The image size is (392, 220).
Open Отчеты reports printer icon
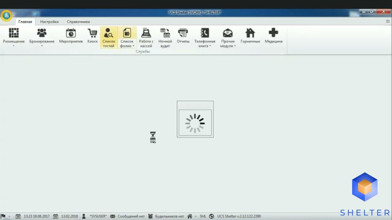point(183,36)
